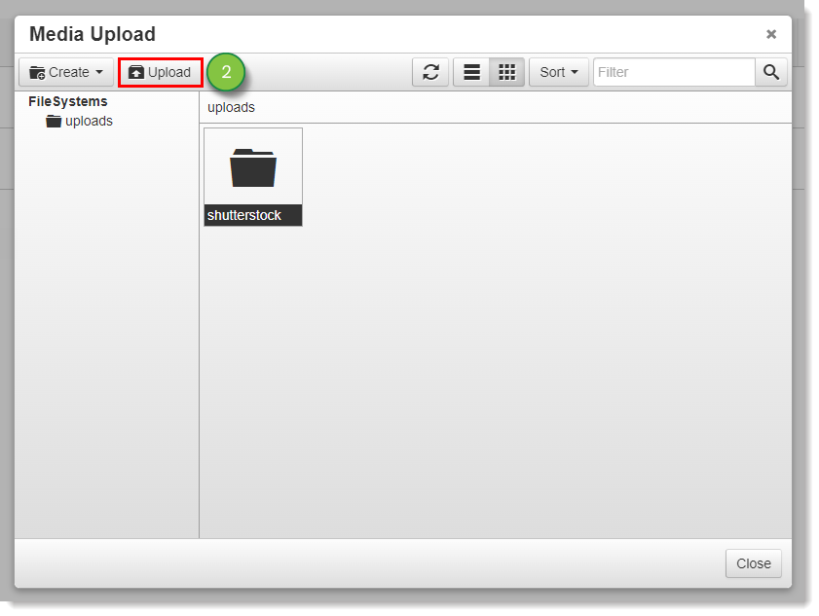Refresh the file listing

pyautogui.click(x=430, y=72)
